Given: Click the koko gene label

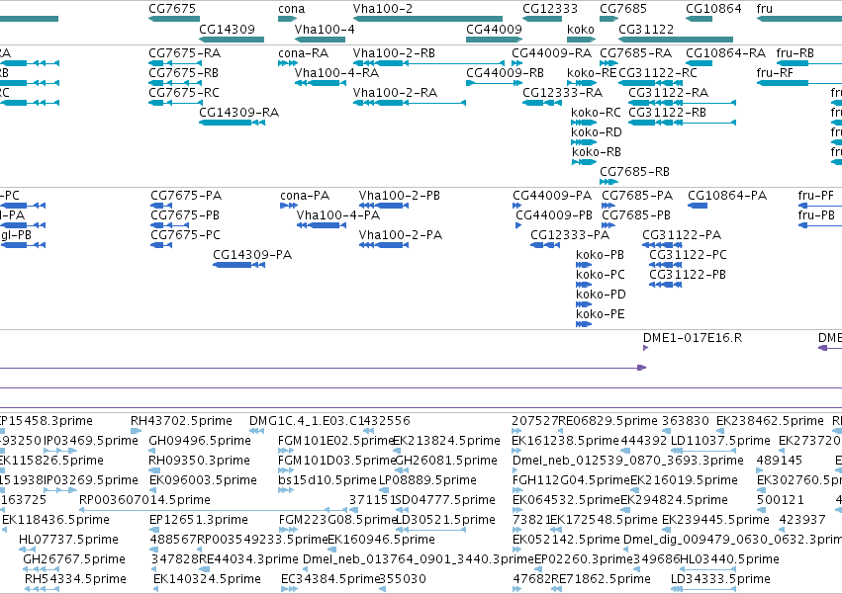Looking at the screenshot, I should (x=581, y=29).
